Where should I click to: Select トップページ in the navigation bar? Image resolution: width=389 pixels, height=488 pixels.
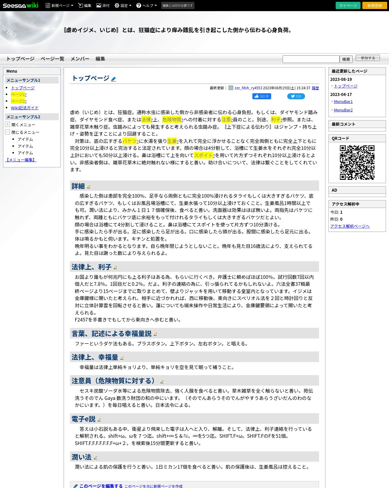pos(20,59)
